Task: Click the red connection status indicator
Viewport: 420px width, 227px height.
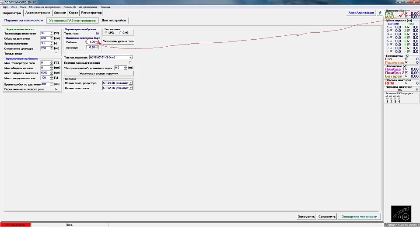Action: point(16,225)
